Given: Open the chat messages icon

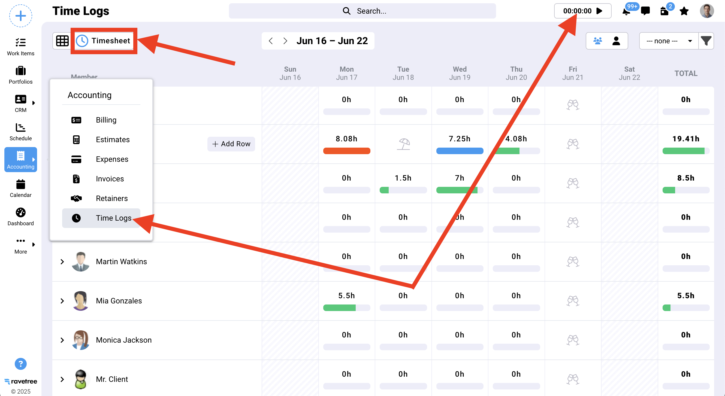Looking at the screenshot, I should coord(645,11).
